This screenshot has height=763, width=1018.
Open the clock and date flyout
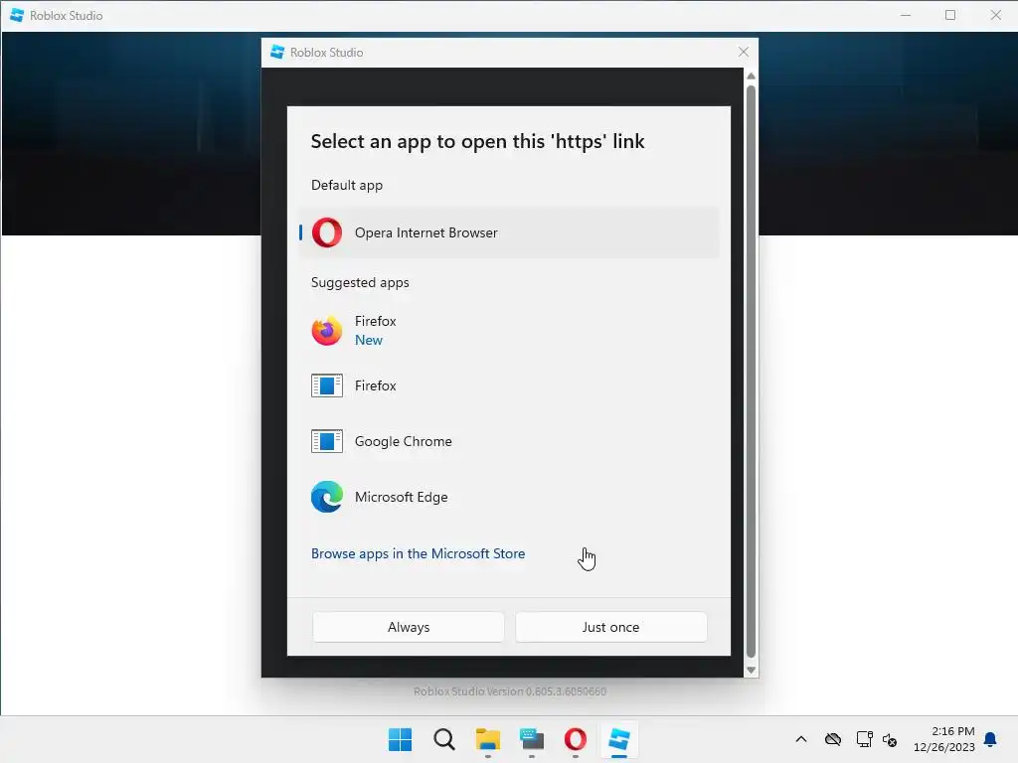coord(944,739)
